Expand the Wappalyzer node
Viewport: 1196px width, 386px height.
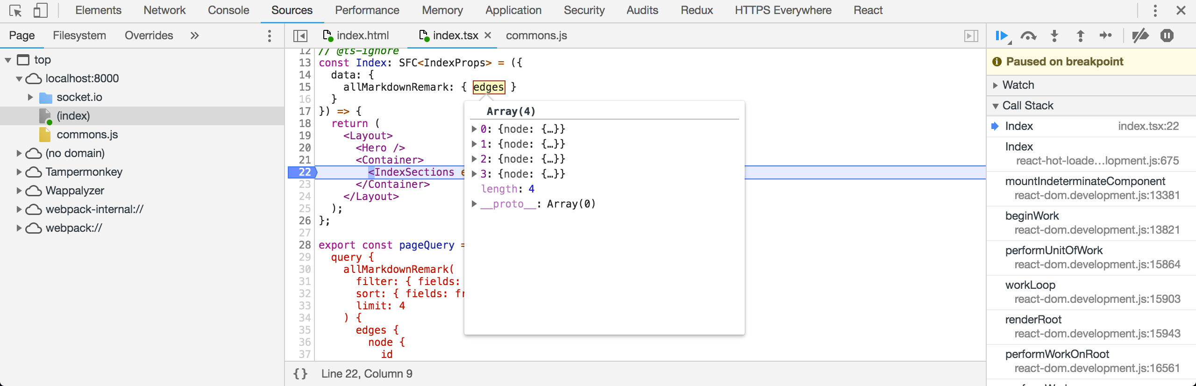(x=19, y=191)
